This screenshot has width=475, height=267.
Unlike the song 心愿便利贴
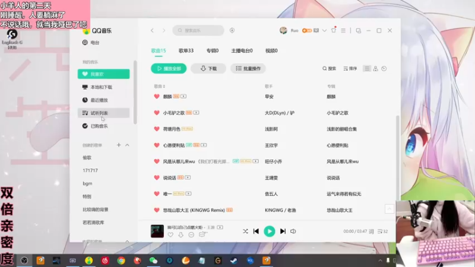[x=157, y=145]
